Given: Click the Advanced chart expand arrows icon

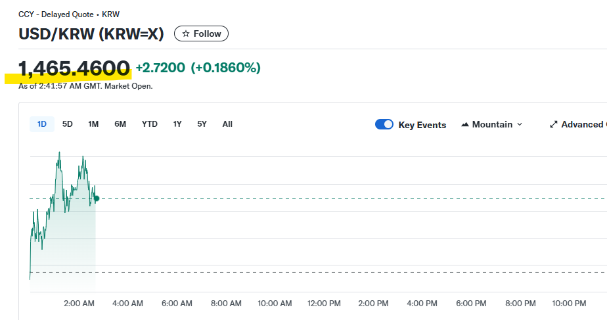Looking at the screenshot, I should click(x=554, y=124).
